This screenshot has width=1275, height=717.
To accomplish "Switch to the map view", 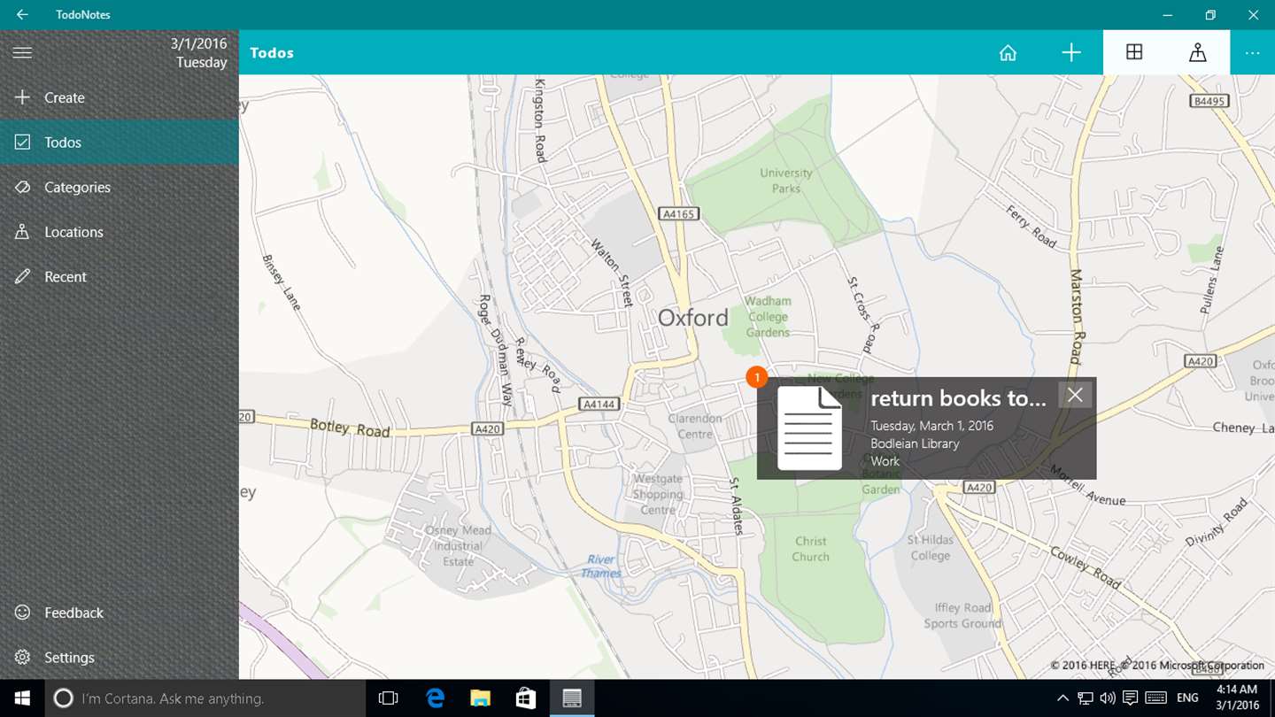I will pos(1198,53).
